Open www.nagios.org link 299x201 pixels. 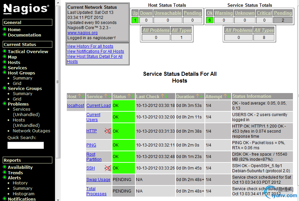(82, 33)
